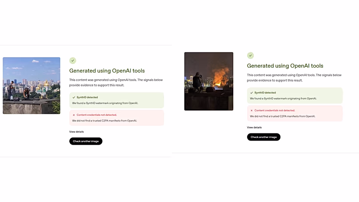359x202 pixels.
Task: Open View details link in left panel
Action: coord(76,132)
